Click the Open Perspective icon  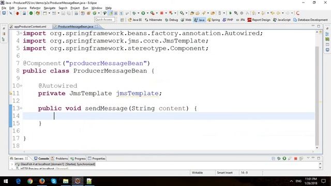click(x=122, y=20)
